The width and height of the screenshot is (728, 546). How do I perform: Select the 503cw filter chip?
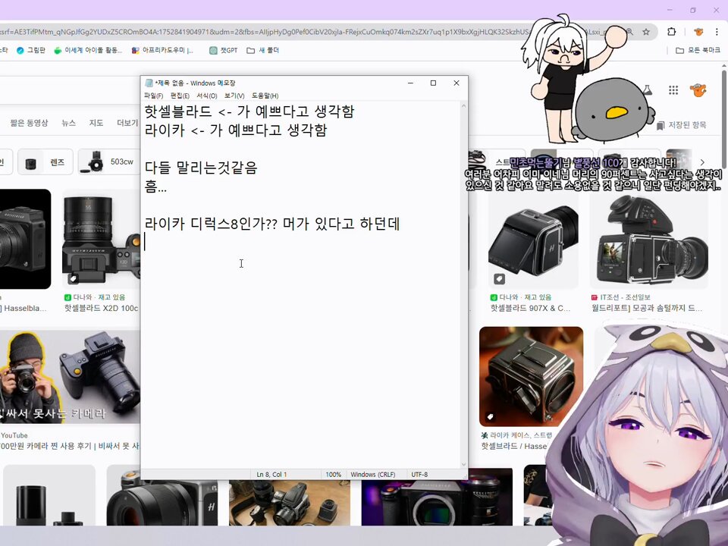(109, 162)
